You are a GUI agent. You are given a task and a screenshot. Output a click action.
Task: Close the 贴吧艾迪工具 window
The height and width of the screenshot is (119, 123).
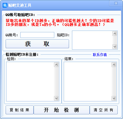116,3
